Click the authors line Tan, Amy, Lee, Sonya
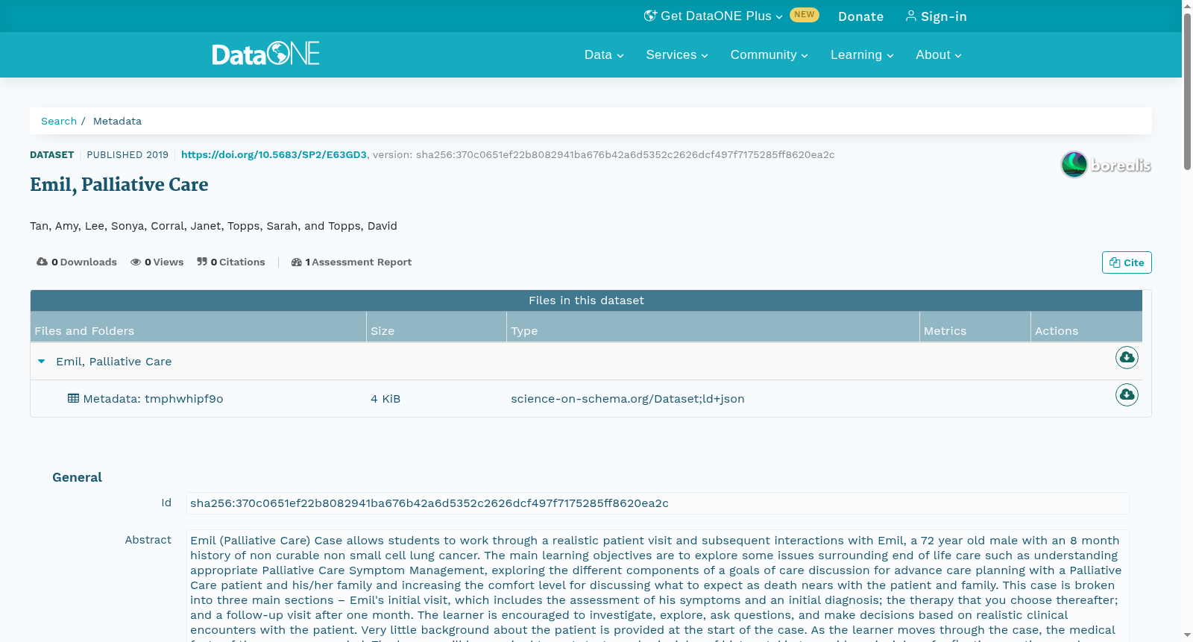 pos(213,226)
